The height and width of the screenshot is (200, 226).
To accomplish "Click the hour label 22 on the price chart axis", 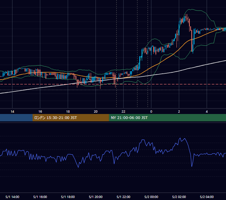I will (123, 112).
